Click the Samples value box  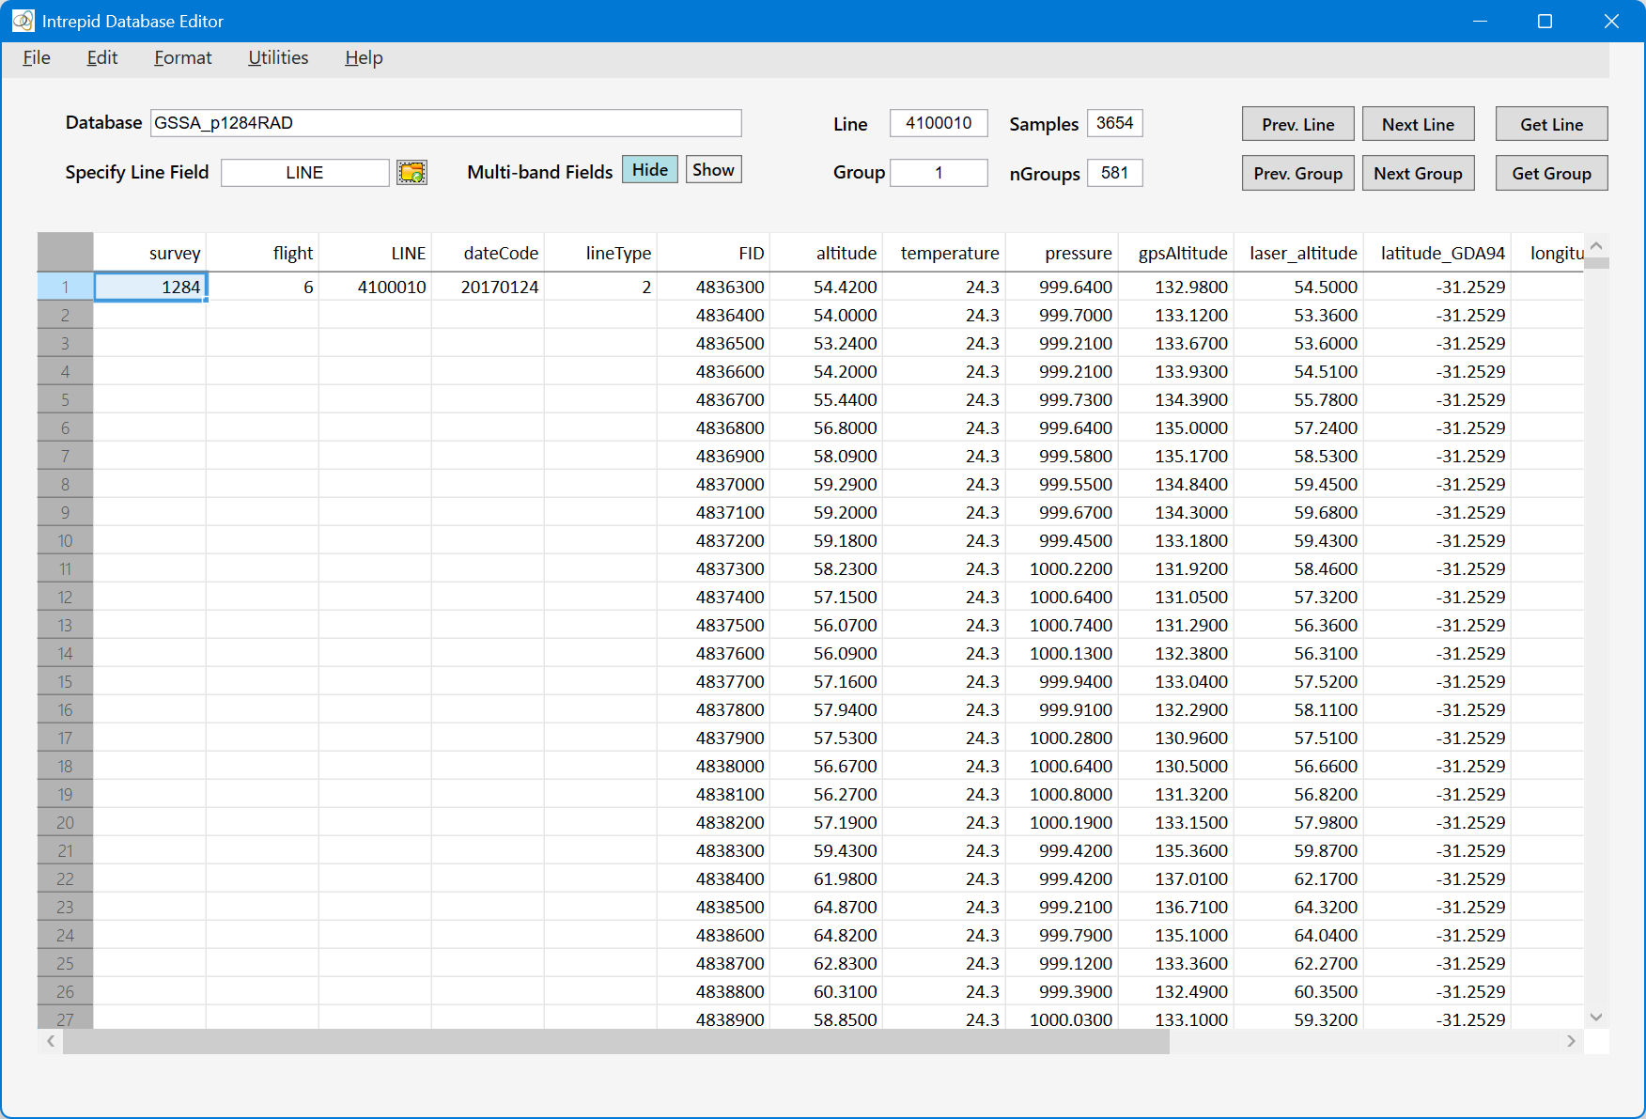[x=1115, y=123]
